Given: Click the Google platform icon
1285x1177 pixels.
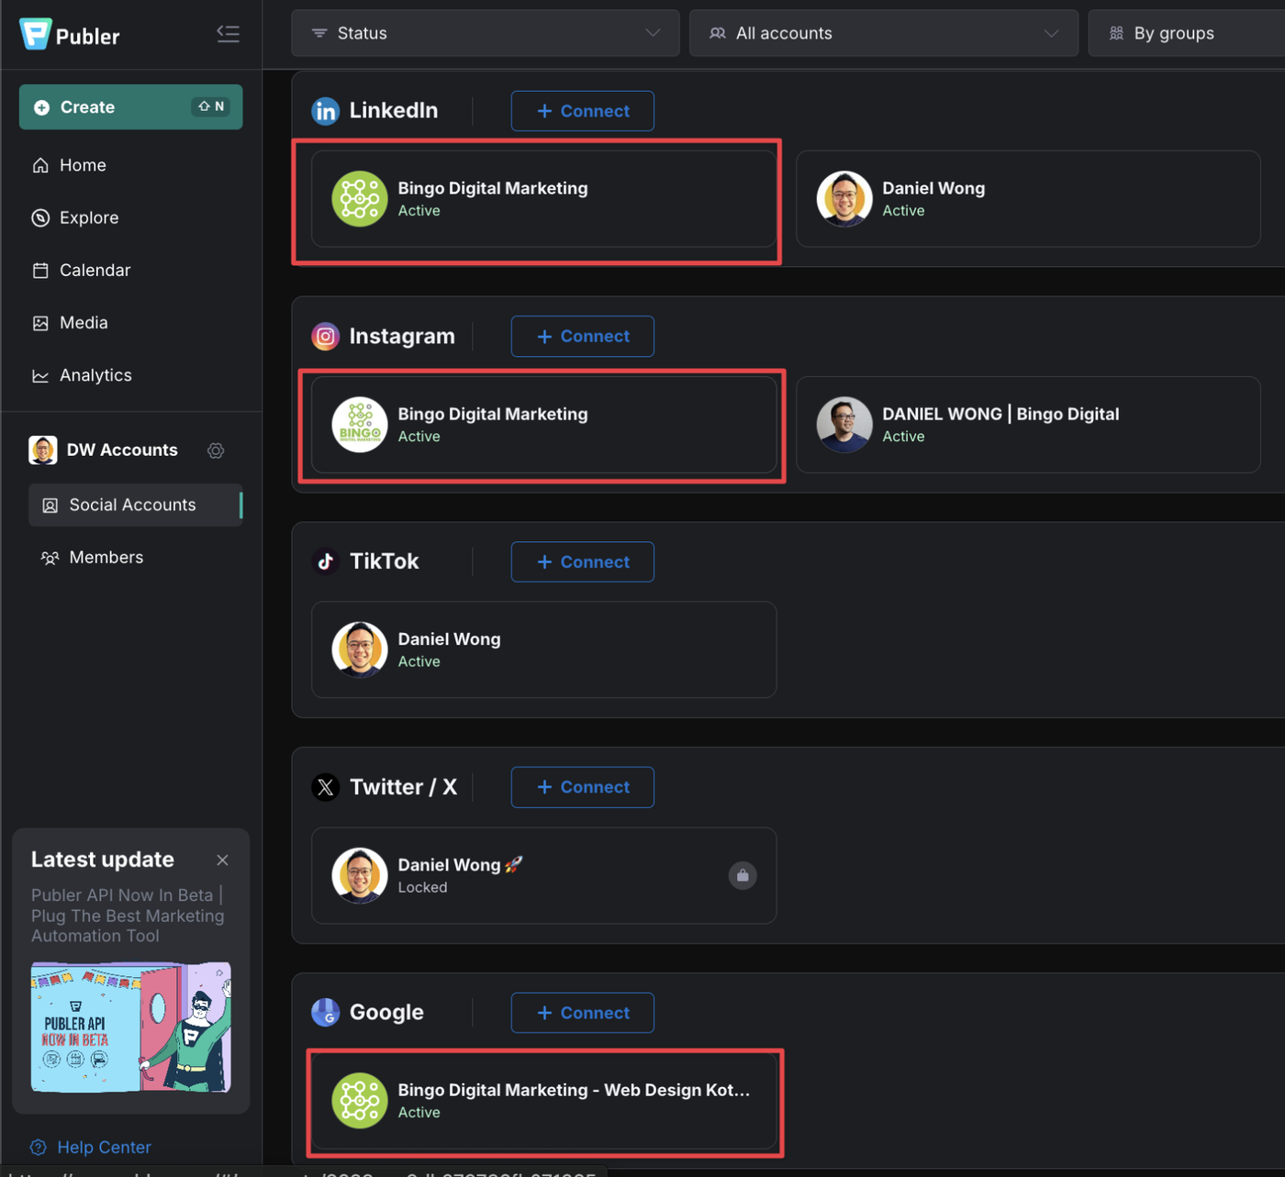Looking at the screenshot, I should (325, 1013).
